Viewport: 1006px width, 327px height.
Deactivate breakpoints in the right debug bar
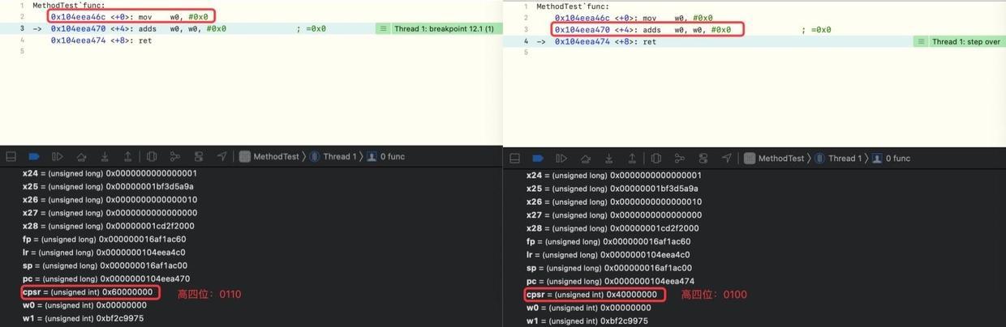coord(538,159)
